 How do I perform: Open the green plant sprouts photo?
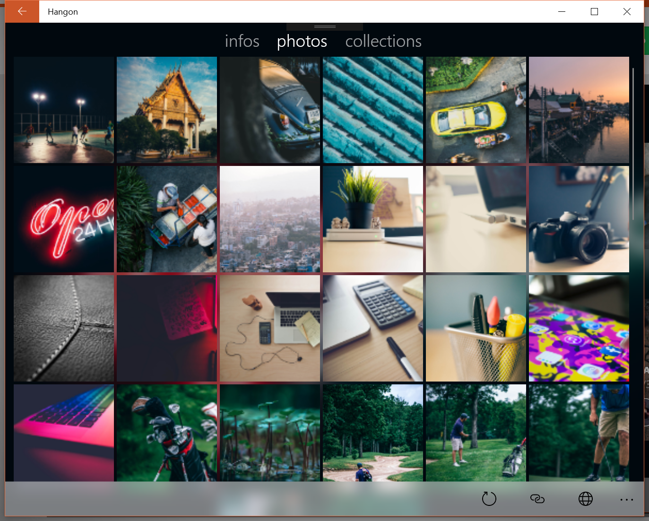click(x=270, y=433)
